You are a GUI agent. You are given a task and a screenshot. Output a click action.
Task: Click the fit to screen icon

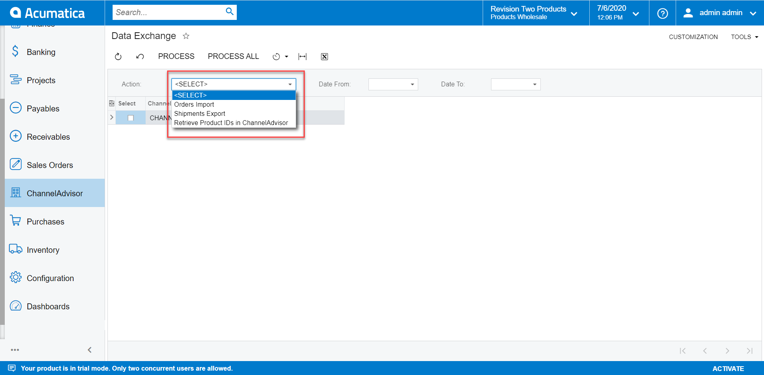point(302,57)
